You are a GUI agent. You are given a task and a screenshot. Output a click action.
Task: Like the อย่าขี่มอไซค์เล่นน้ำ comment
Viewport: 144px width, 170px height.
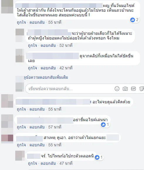click(21, 127)
